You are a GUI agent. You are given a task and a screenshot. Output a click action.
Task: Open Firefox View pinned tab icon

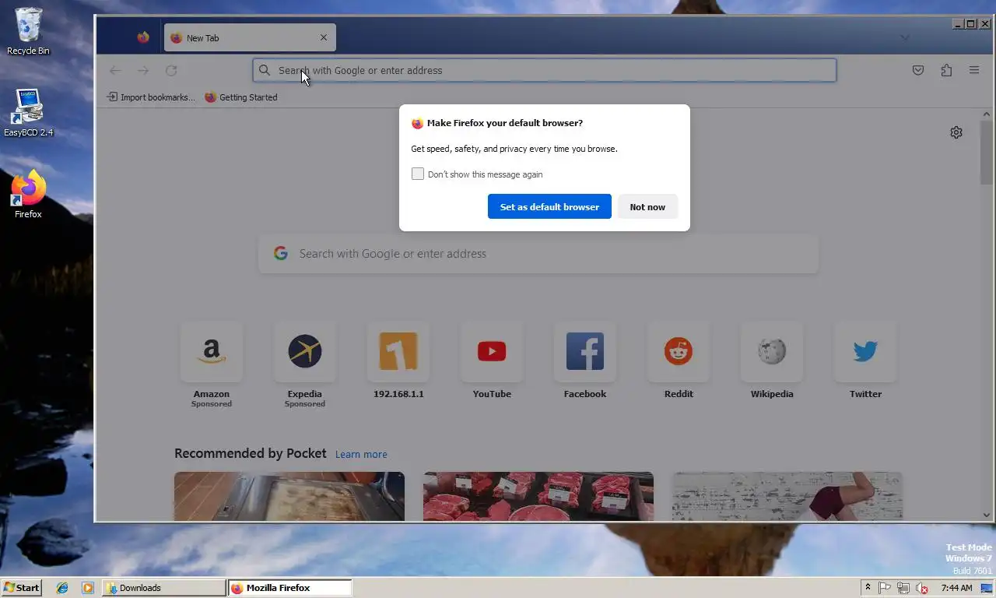(x=143, y=37)
